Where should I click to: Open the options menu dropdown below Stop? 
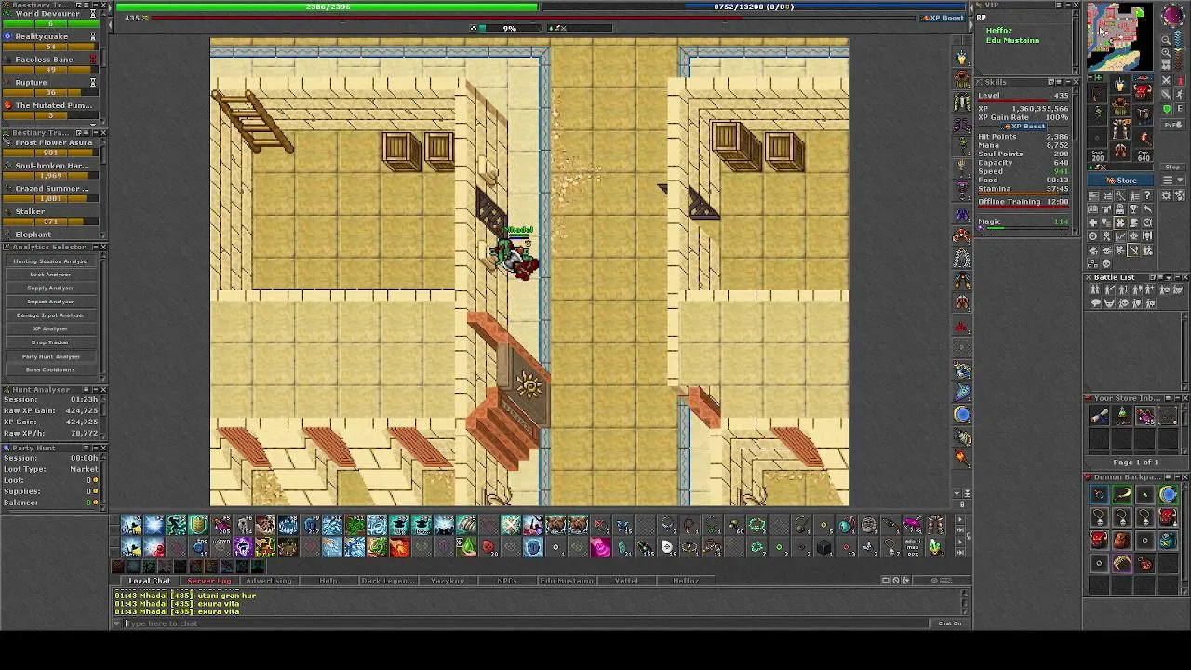(1173, 180)
